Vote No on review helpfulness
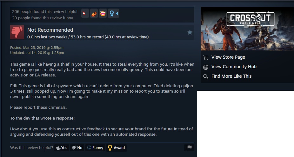This screenshot has width=294, height=157. coord(77,147)
